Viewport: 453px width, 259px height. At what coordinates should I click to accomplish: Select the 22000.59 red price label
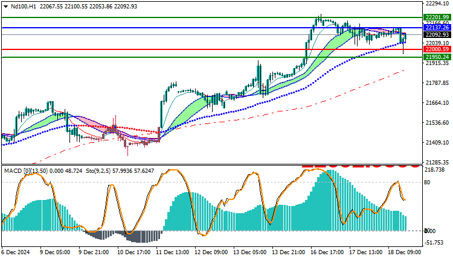point(437,49)
